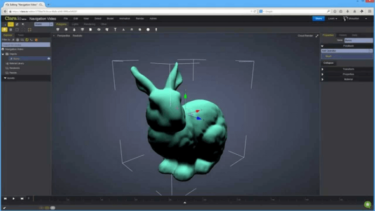This screenshot has width=375, height=211.
Task: Switch to the Help tab
Action: (x=354, y=35)
